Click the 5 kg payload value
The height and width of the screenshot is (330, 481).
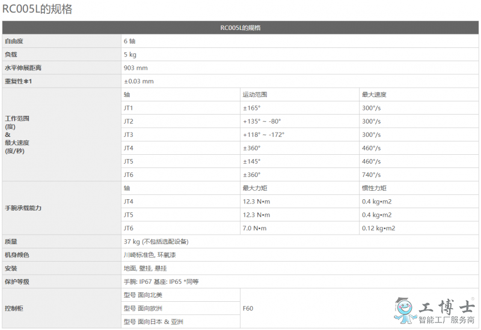pos(130,55)
